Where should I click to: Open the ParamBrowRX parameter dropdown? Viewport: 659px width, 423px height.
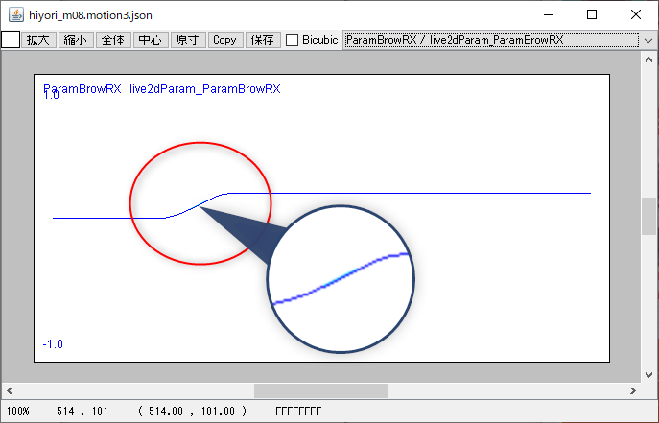point(491,40)
